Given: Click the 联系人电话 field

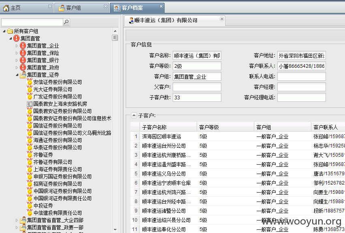Looking at the screenshot, I should (x=302, y=76).
